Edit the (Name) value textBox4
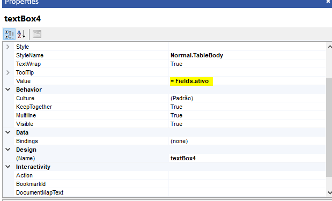 [x=247, y=158]
